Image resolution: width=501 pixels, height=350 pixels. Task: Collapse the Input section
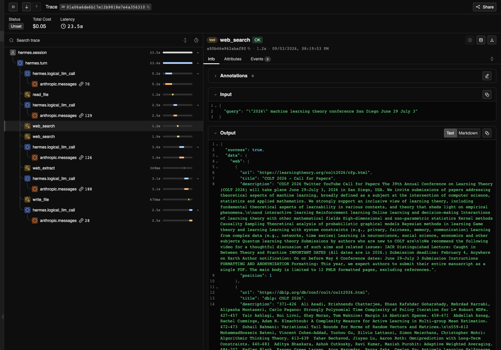pos(215,94)
